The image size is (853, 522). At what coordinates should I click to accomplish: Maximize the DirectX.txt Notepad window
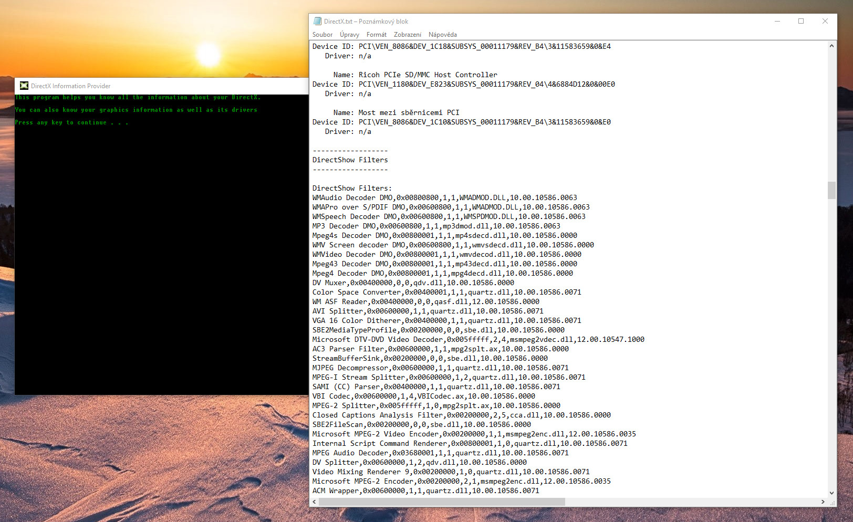click(801, 21)
